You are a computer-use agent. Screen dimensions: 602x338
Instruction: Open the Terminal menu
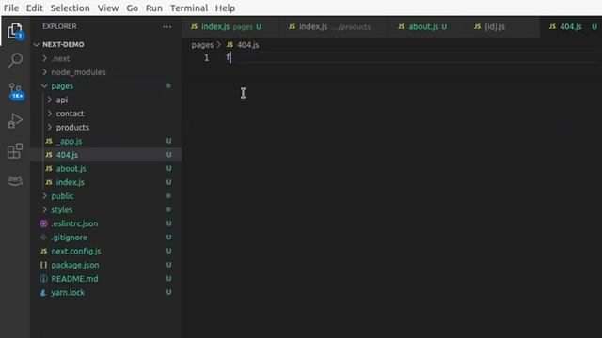tap(189, 8)
